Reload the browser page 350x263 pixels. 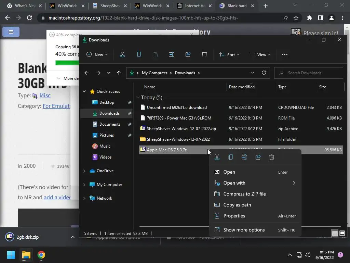29,18
